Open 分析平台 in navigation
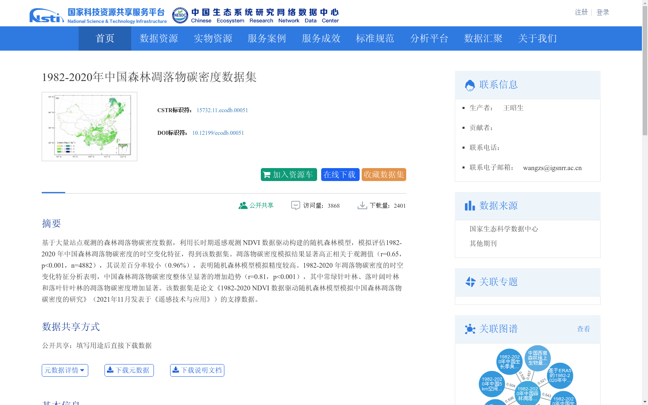Screen dimensions: 648x405 click(429, 38)
